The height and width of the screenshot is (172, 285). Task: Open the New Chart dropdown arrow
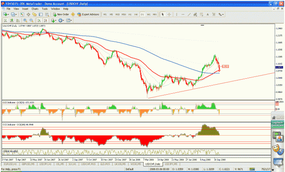[8, 15]
